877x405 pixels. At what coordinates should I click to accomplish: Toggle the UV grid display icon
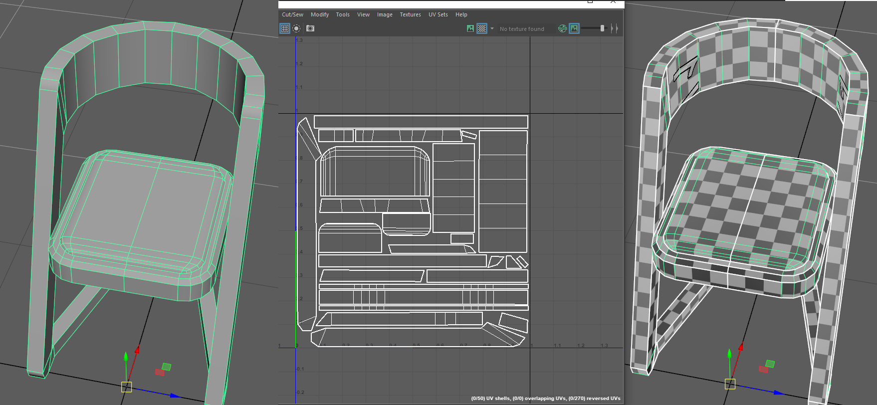tap(285, 28)
